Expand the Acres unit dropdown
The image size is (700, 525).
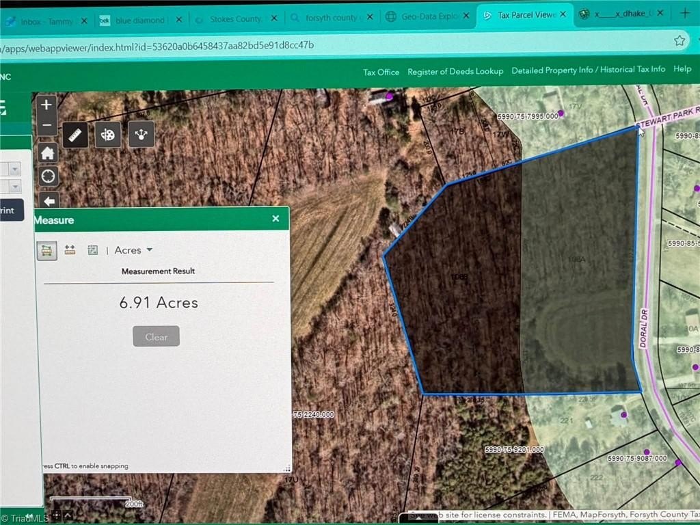(x=133, y=250)
